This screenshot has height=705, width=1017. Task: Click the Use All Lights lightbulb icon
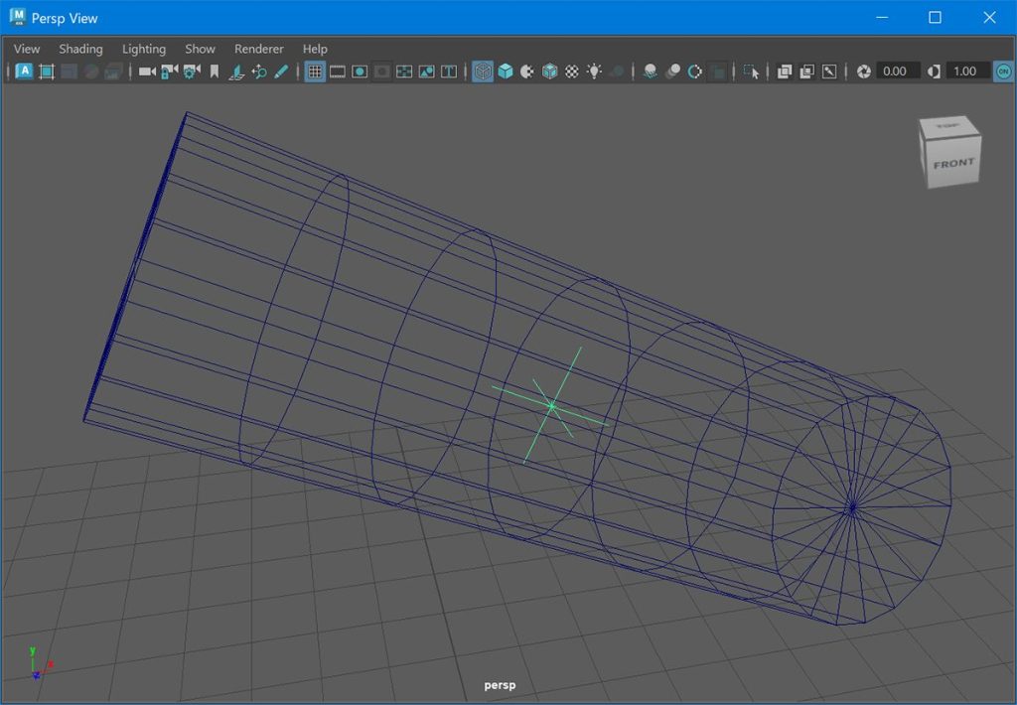[x=594, y=71]
